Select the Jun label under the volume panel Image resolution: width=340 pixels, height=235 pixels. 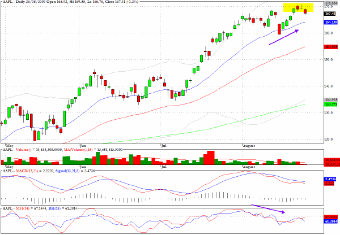coord(83,167)
